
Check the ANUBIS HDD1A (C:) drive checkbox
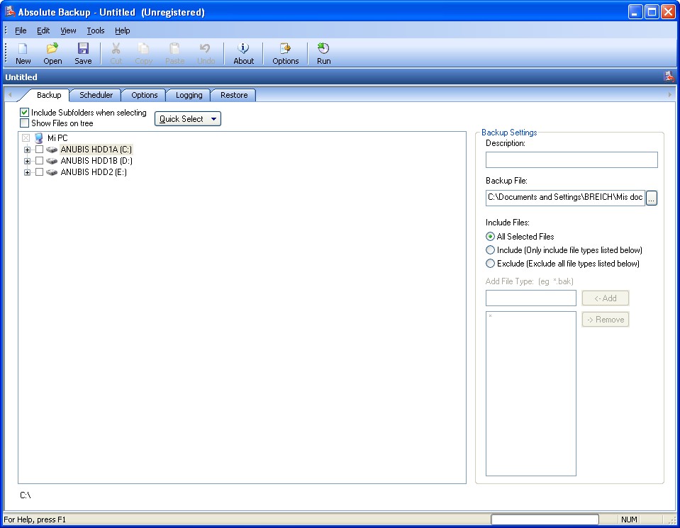pos(39,150)
